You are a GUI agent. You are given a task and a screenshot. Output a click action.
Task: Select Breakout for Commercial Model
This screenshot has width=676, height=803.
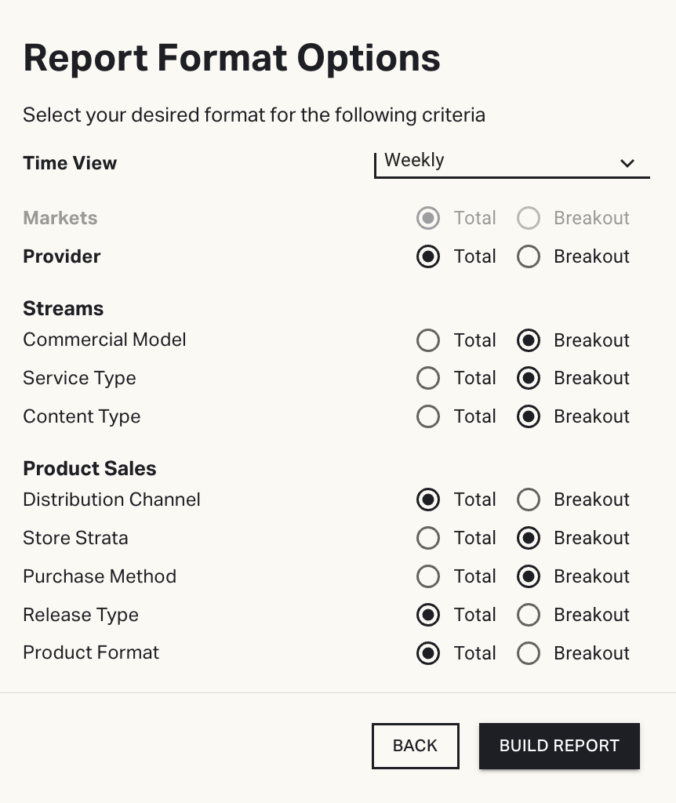point(529,340)
